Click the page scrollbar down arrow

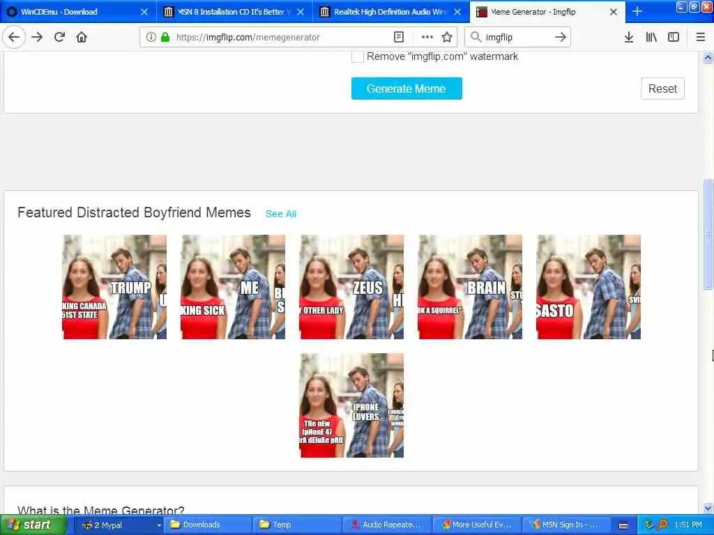click(x=708, y=508)
